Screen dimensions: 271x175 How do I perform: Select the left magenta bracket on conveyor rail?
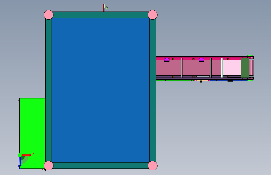click(167, 59)
